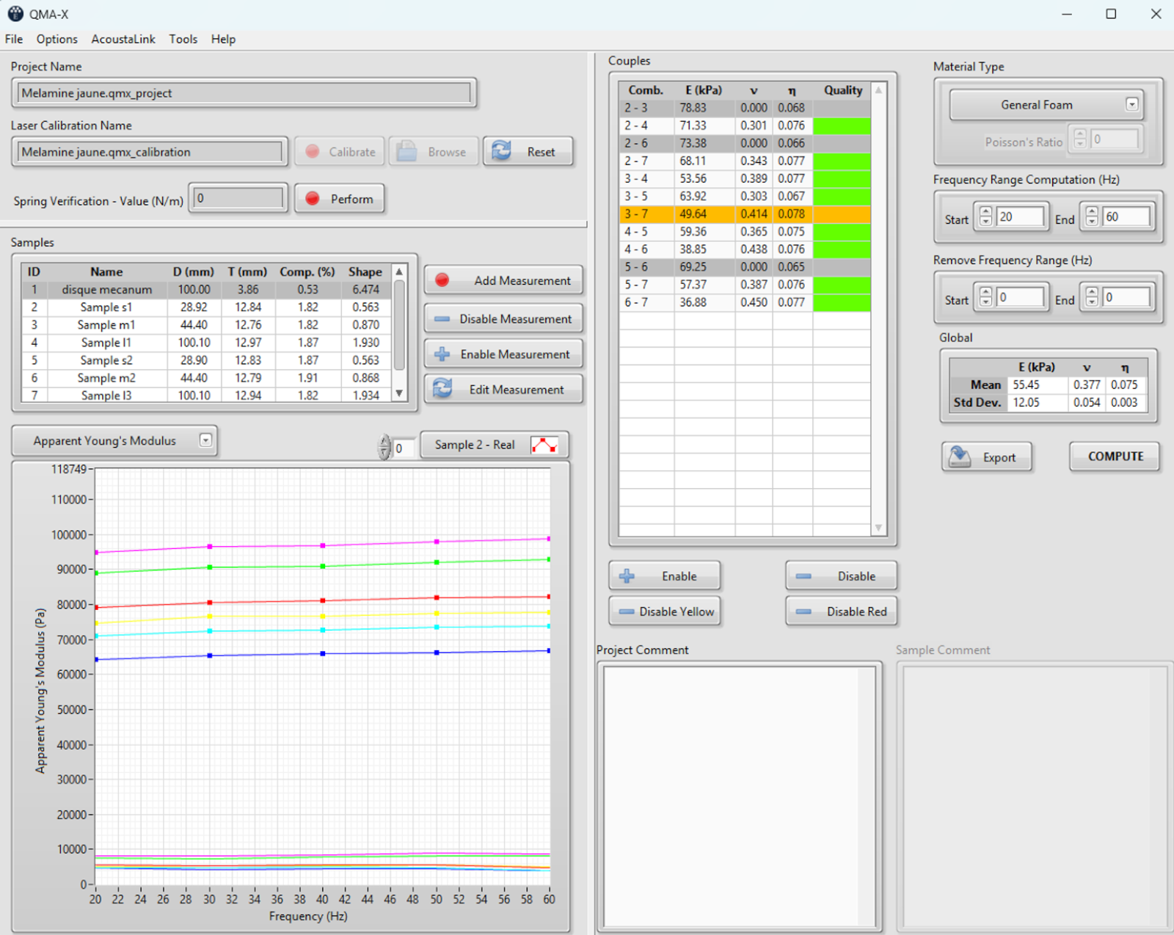Open the Help menu
Screen dimensions: 1174x935
[223, 39]
